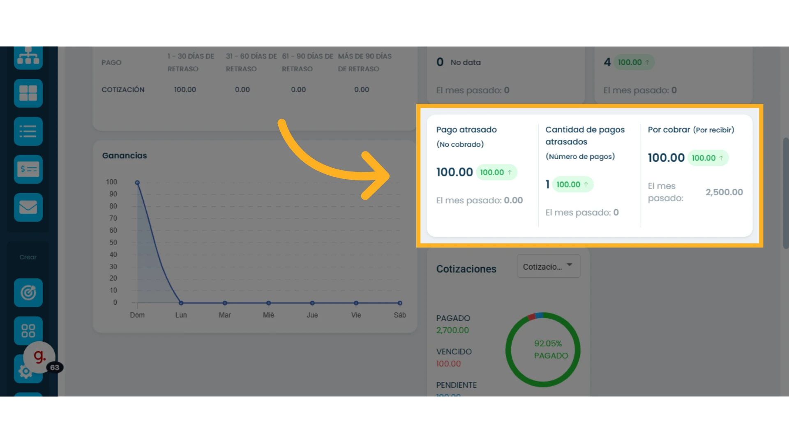Click the PAGADO 2,700.00 value
This screenshot has height=443, width=789.
(x=452, y=330)
